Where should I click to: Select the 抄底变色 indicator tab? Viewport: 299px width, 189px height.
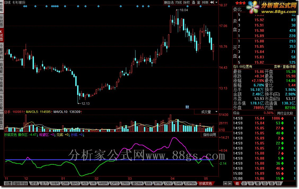(205, 183)
